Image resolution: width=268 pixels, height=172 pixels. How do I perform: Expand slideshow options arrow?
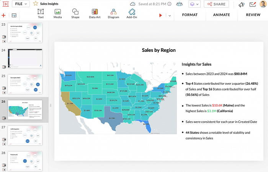point(170,16)
